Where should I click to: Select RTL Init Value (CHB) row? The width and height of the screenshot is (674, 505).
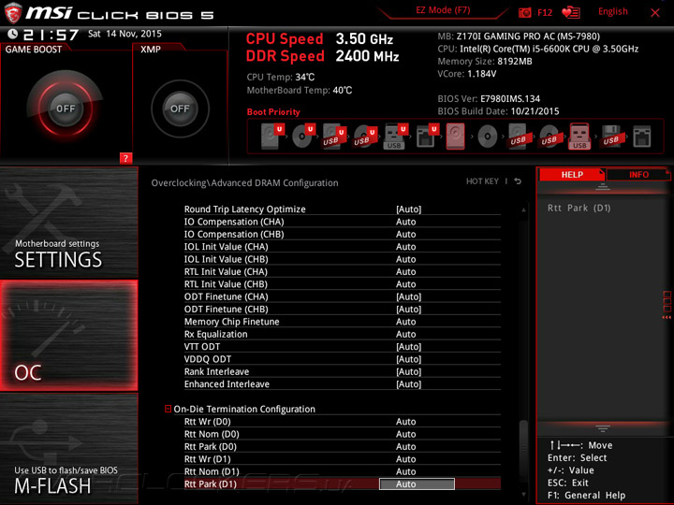343,284
